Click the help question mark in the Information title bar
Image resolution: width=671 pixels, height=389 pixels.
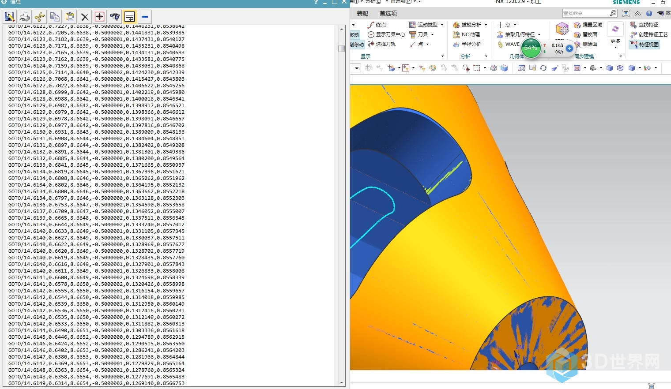316,2
